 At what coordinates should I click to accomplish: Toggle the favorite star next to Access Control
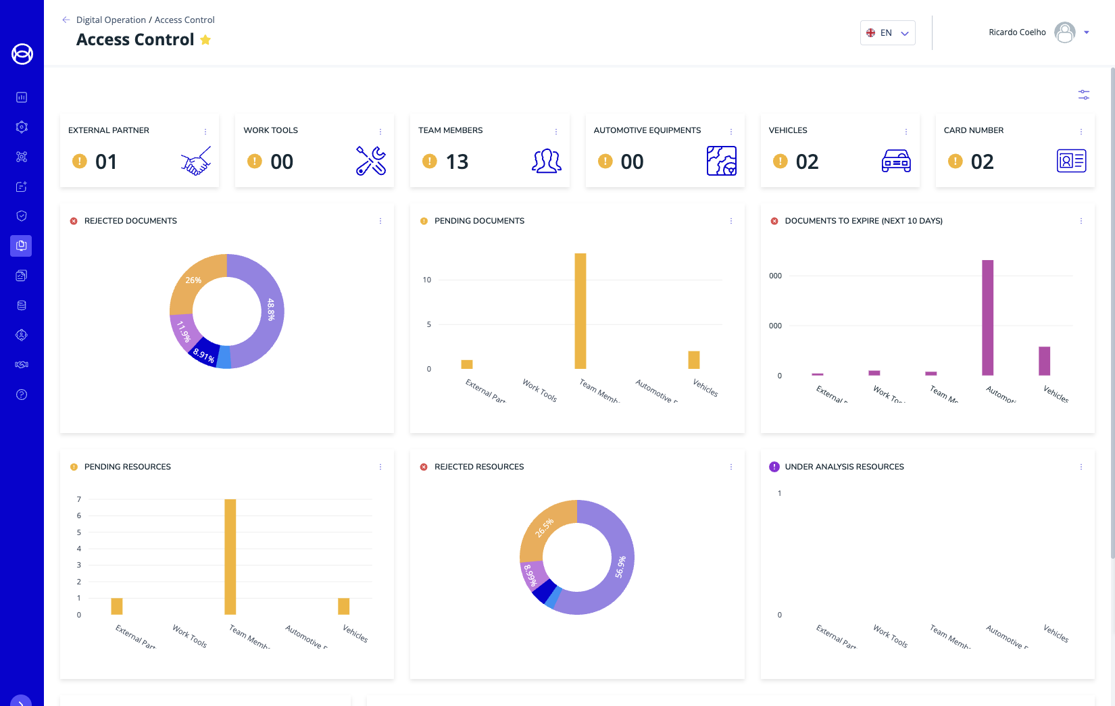205,40
